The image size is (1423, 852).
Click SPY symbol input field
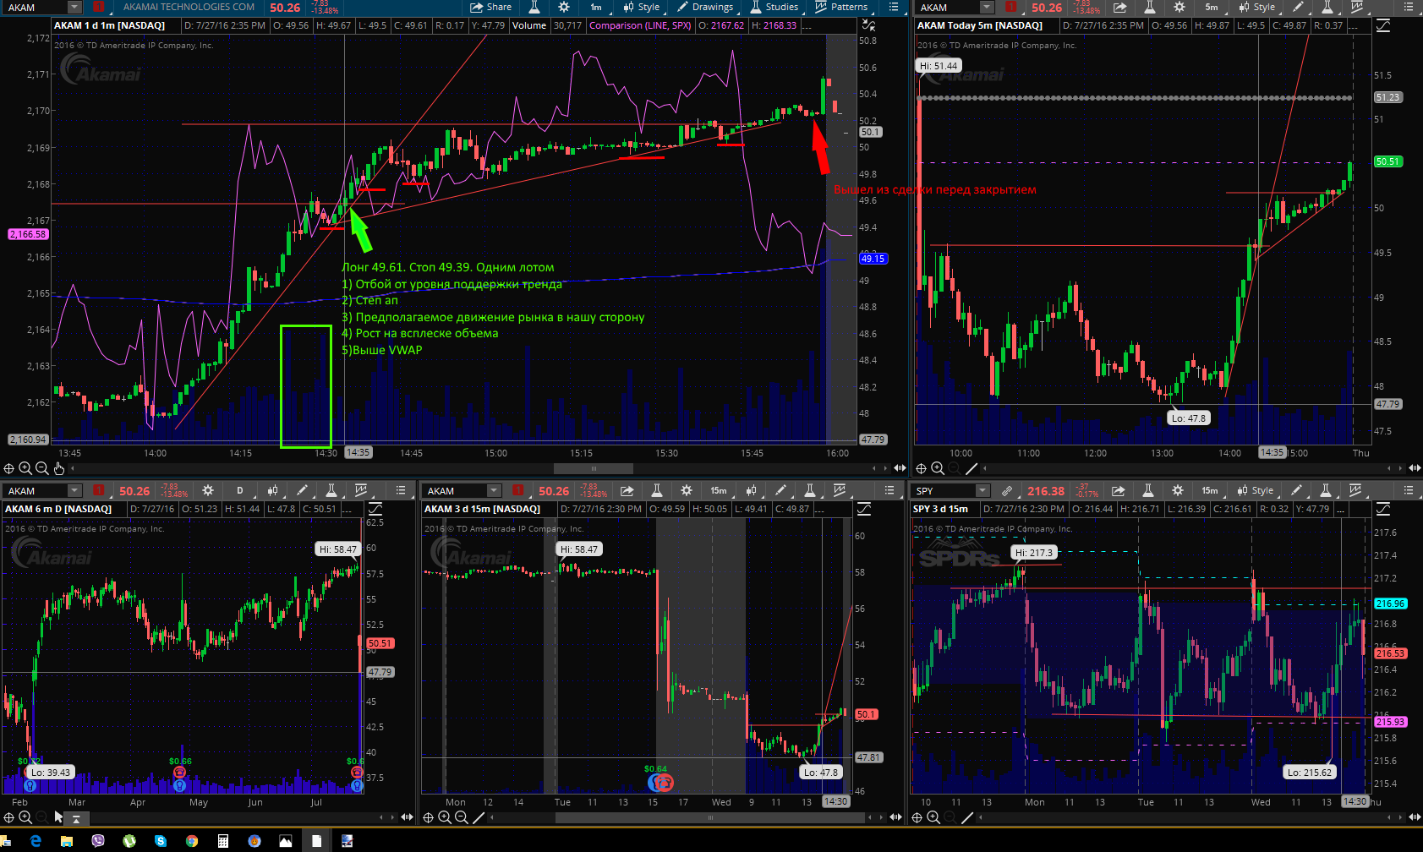944,490
